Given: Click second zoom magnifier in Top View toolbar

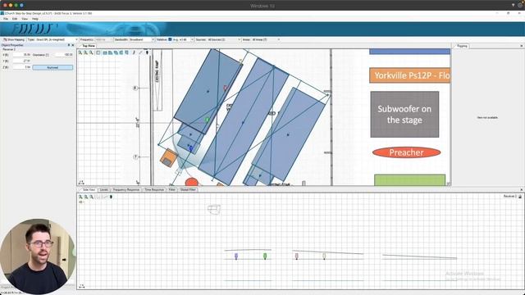Looking at the screenshot, I should click(85, 52).
